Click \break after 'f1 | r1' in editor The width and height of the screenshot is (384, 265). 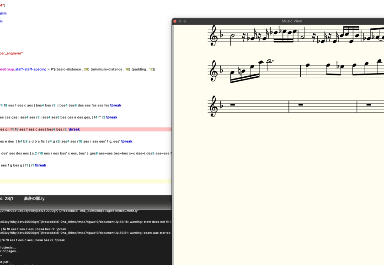(40, 165)
